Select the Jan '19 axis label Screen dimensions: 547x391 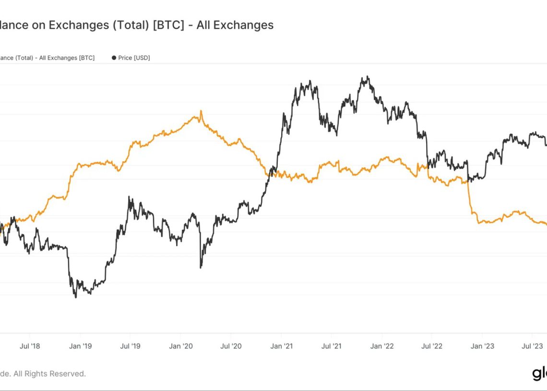(80, 345)
